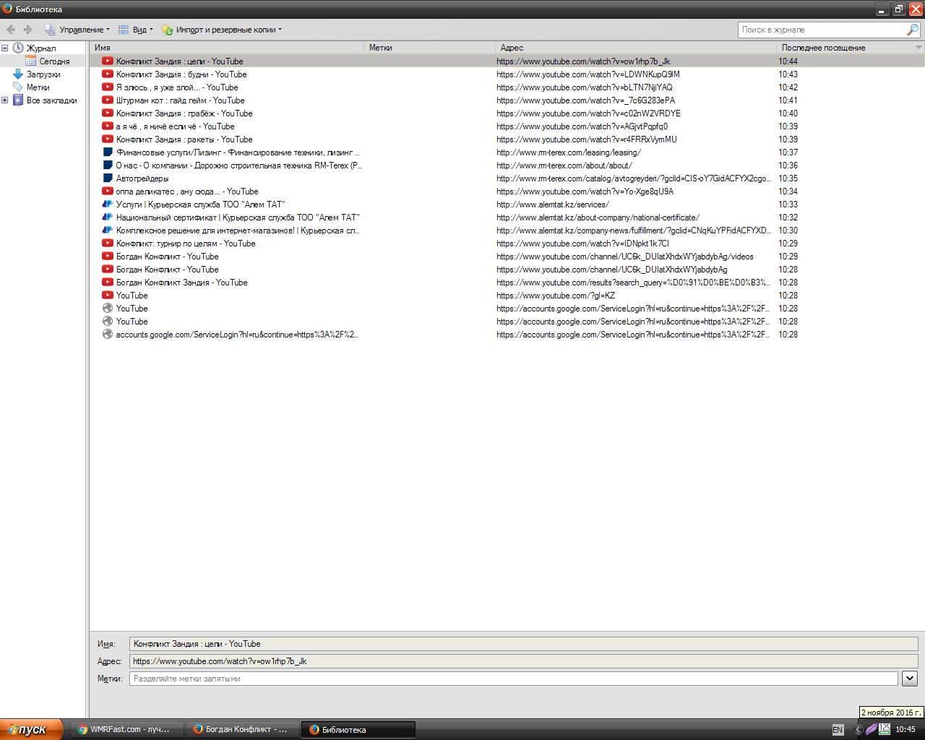The image size is (925, 740).
Task: Click YouTube icon of Конфликт Зандия : будни row
Action: click(x=108, y=74)
